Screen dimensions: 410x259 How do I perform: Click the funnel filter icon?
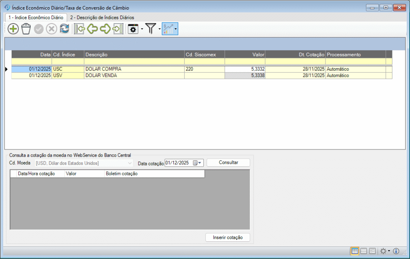coord(151,29)
